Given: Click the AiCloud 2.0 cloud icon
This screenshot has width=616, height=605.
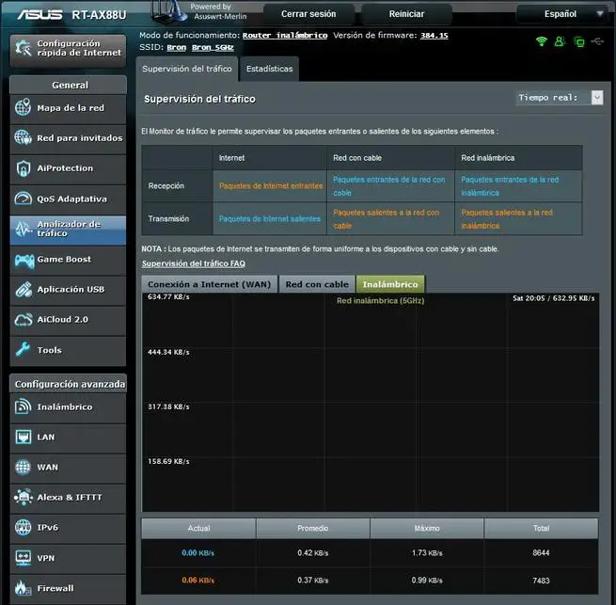Looking at the screenshot, I should pos(24,320).
